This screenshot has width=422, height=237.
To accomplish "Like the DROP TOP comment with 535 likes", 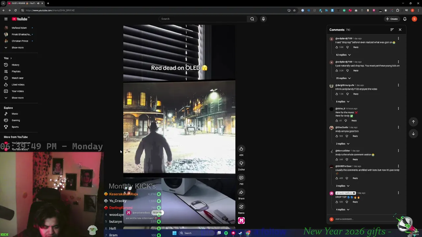I will coord(337,202).
